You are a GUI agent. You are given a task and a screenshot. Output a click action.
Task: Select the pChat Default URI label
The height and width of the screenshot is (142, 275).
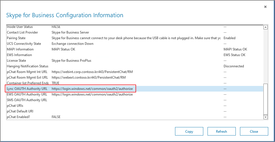(20, 111)
